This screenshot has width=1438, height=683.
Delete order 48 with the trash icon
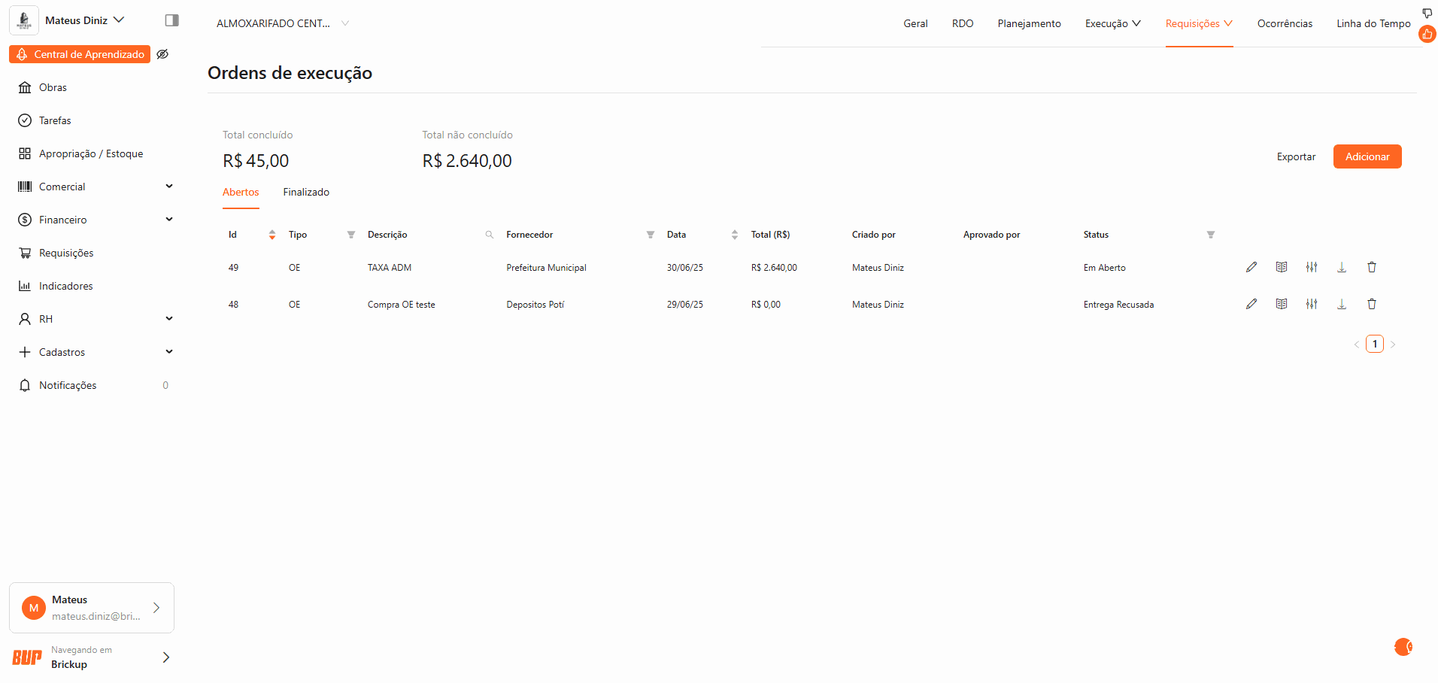(x=1371, y=304)
